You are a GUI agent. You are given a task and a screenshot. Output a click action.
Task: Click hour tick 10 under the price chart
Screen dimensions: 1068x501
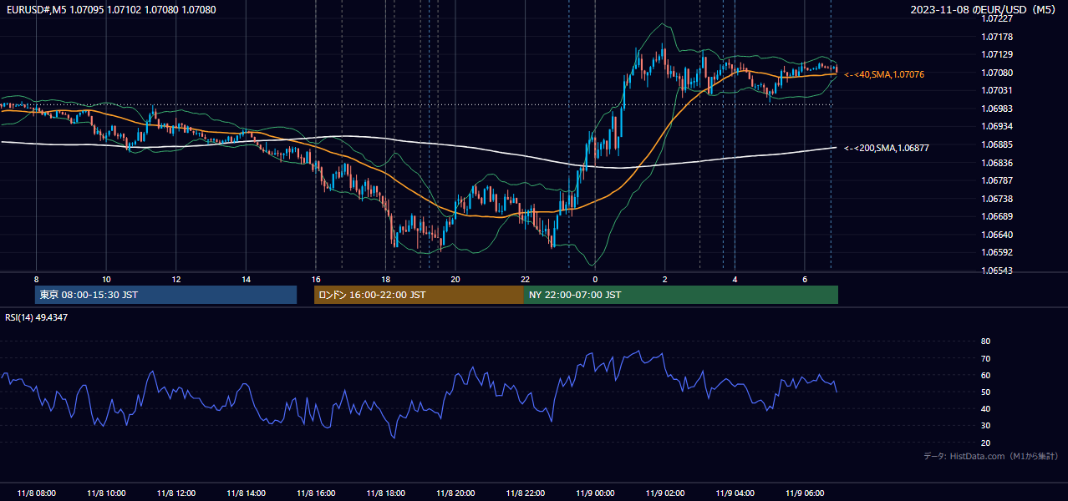click(x=106, y=279)
